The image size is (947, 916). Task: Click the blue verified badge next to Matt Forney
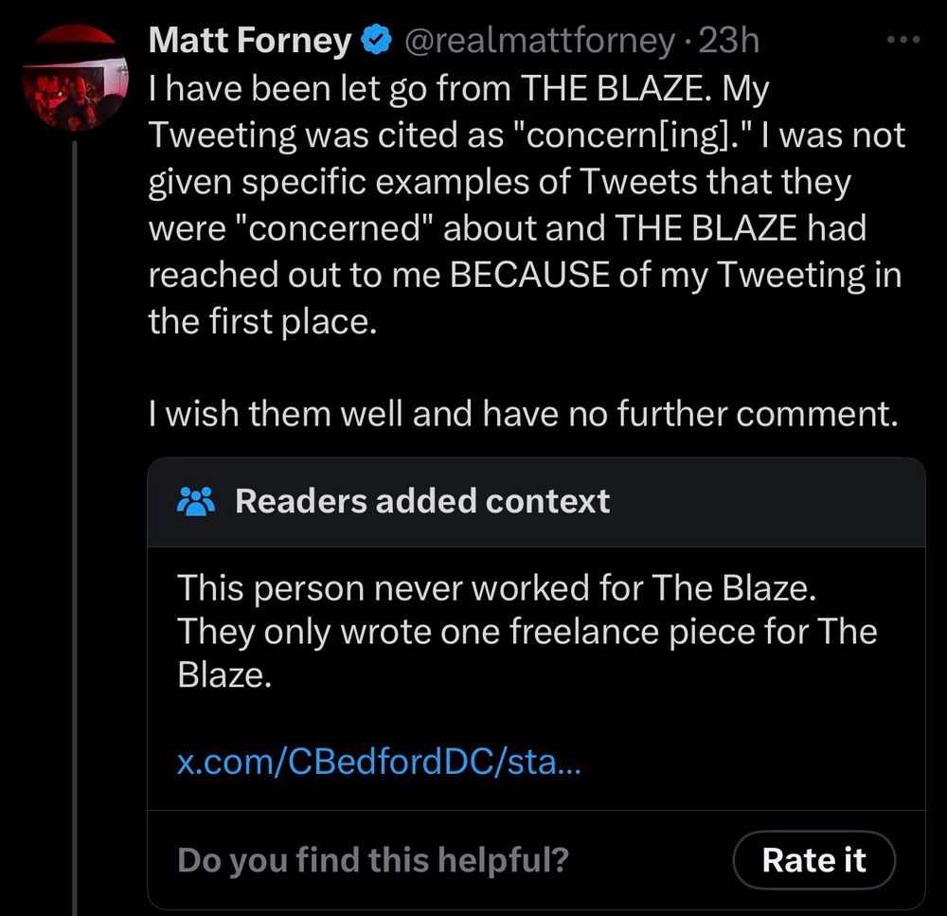[376, 40]
